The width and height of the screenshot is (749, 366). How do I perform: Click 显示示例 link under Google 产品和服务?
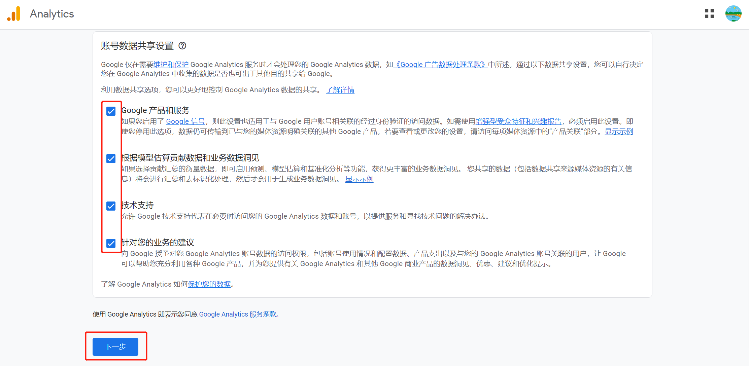[619, 132]
